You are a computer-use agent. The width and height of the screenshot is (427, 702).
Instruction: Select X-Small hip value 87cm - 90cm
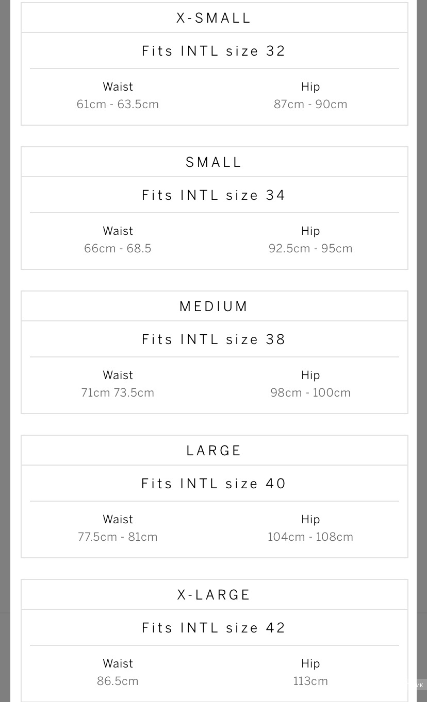310,104
